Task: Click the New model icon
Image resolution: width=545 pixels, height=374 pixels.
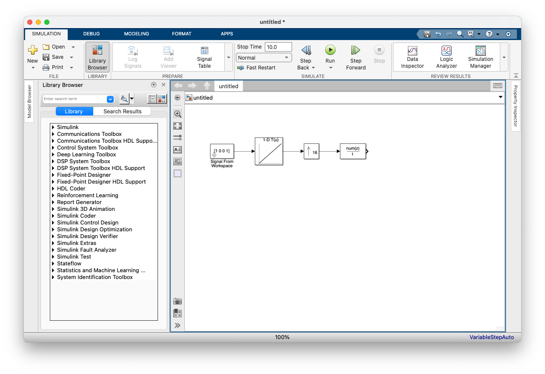Action: pos(33,50)
